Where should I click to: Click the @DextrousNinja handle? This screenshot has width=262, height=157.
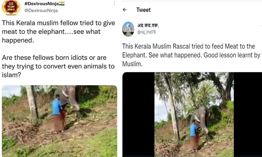click(x=41, y=10)
